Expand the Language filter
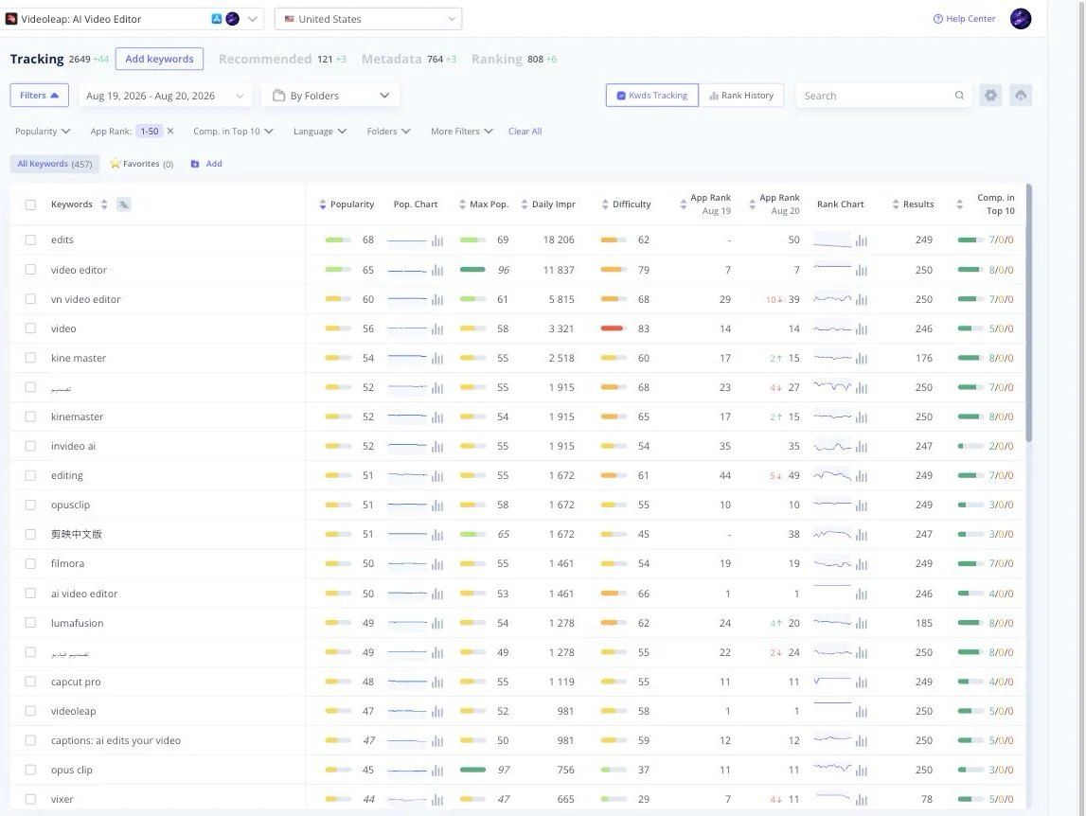The image size is (1086, 816). [x=320, y=131]
